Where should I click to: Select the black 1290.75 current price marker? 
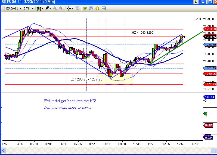pyautogui.click(x=210, y=37)
